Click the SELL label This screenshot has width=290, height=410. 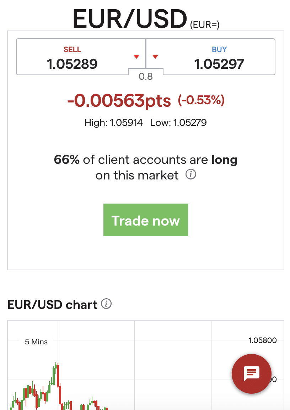click(x=72, y=50)
